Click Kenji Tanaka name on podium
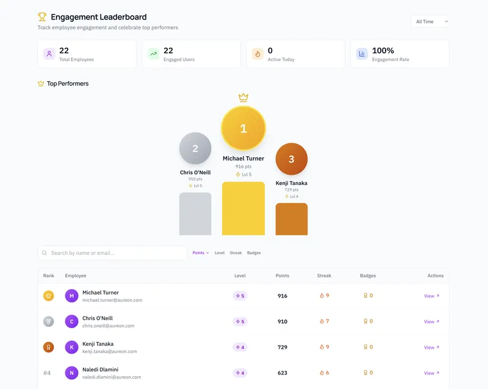The width and height of the screenshot is (488, 389). click(x=292, y=184)
